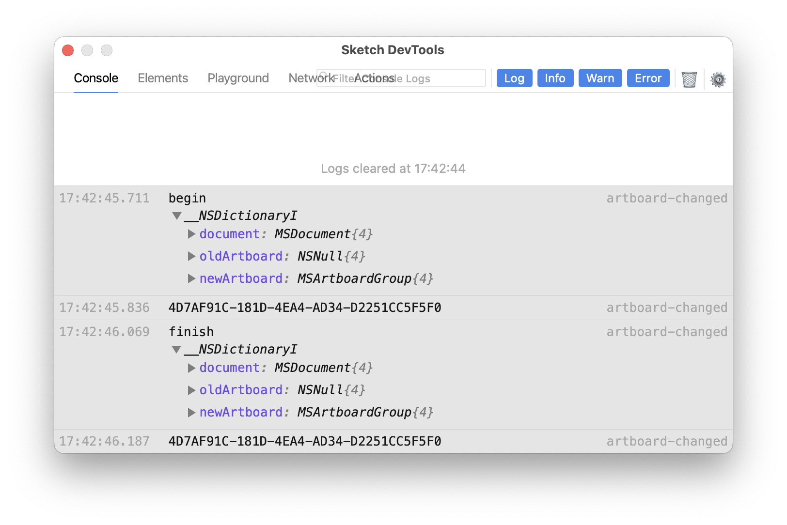Expand the newArtboard entry under begin
787x525 pixels.
tap(192, 278)
